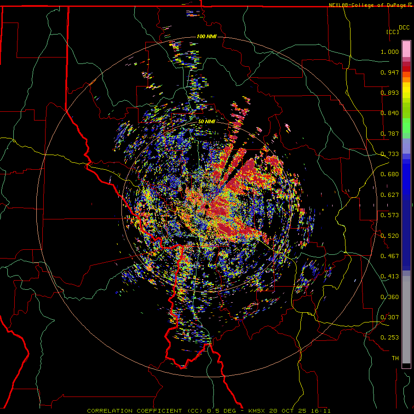Viewport: 414px width, 414px height.
Task: Pick the gray low-value color bar band
Action: click(x=406, y=320)
